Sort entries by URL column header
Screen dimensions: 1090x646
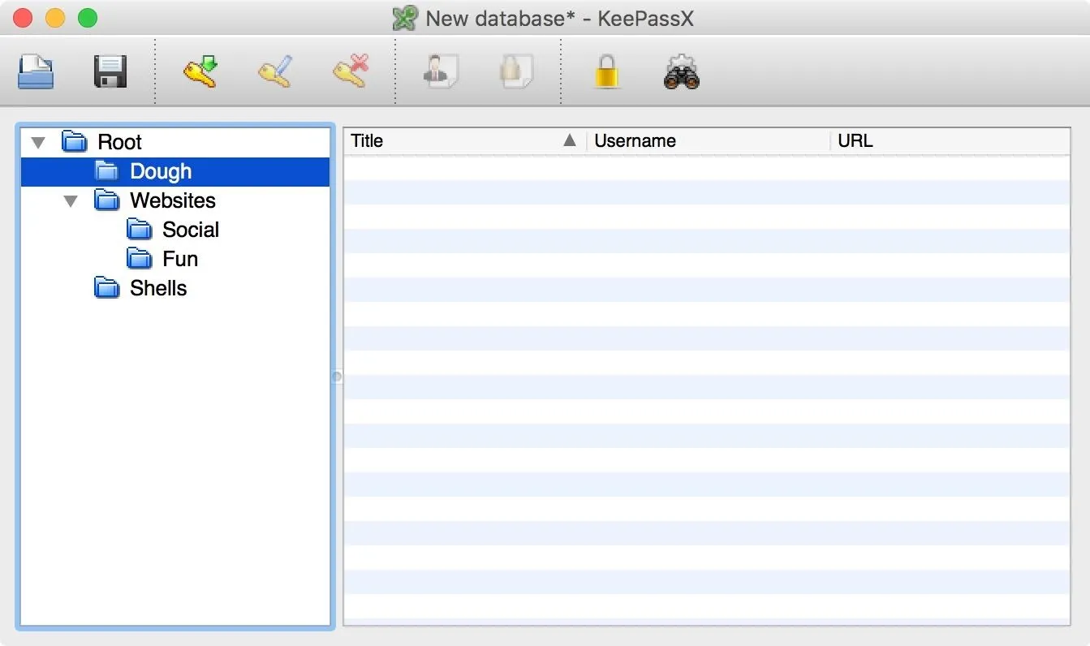click(950, 140)
